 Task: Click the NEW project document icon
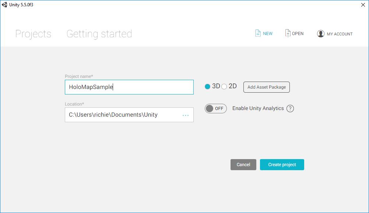coord(258,33)
